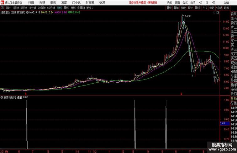Open the 问小达 menu
This screenshot has height=153, width=237.
point(76,3)
